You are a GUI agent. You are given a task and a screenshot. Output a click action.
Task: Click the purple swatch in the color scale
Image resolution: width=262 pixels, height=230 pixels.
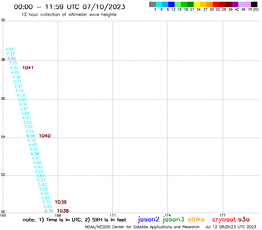point(235,4)
